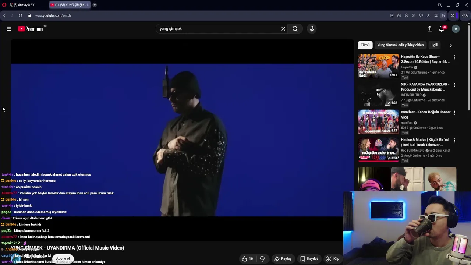
Task: Open browser page edit/pinboard icon
Action: [x=392, y=15]
